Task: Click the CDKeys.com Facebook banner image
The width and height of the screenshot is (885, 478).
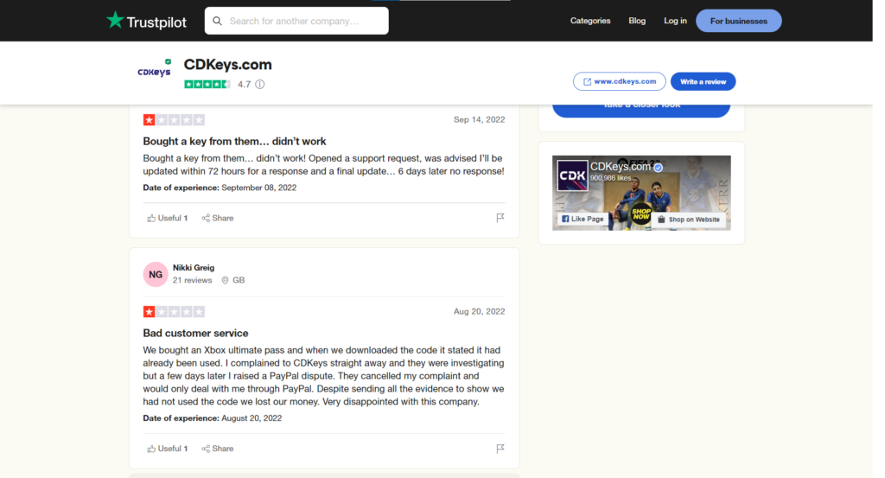Action: click(x=641, y=193)
